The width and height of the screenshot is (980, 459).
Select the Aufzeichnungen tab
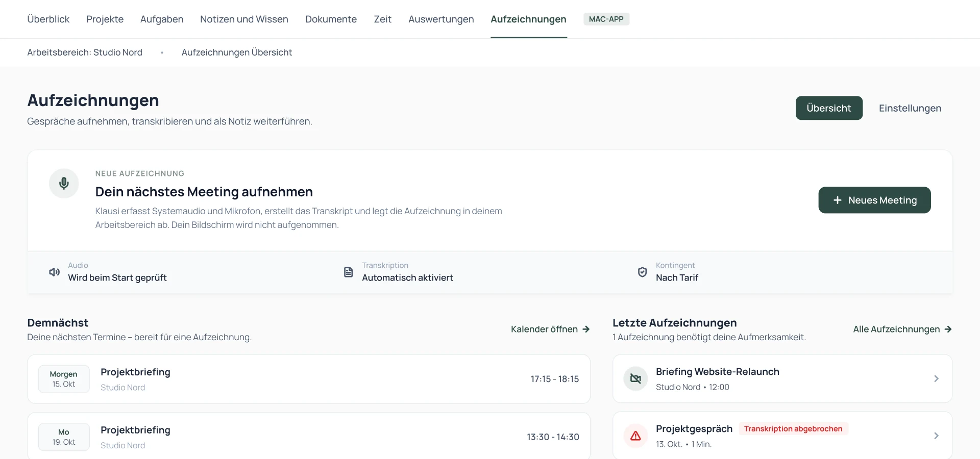click(528, 19)
